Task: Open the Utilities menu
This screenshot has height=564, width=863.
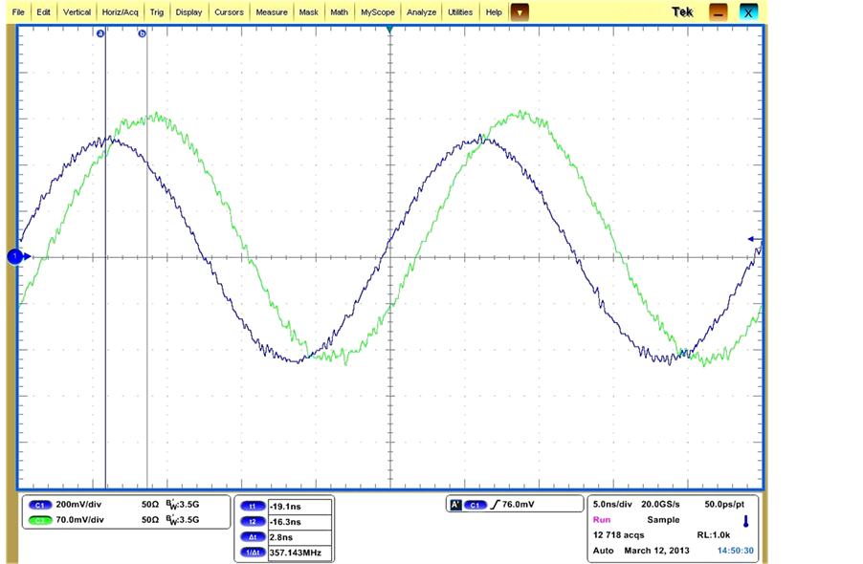Action: click(x=460, y=12)
